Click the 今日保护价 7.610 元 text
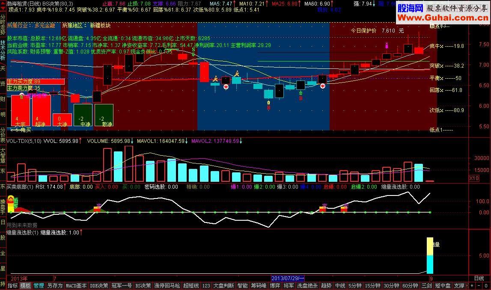The image size is (491, 290). [377, 30]
